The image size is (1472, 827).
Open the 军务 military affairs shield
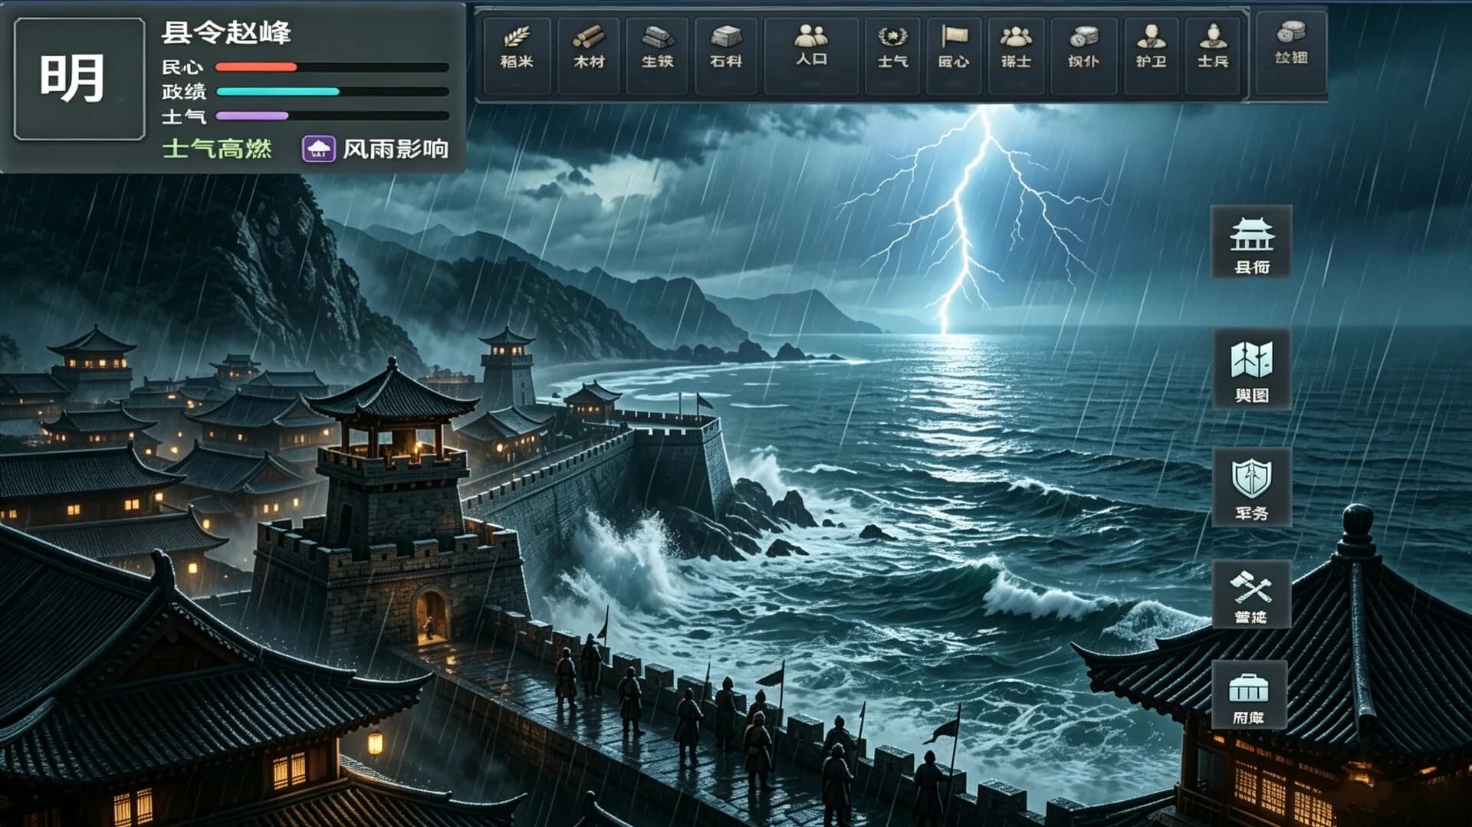(x=1251, y=487)
